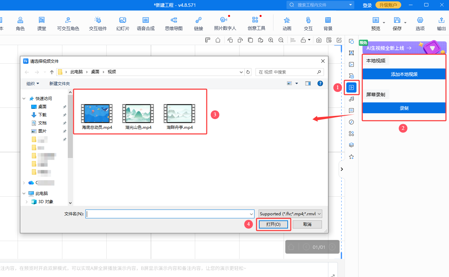The image size is (449, 277).
Task: Click the zoom in magnifier icon
Action: (x=271, y=40)
